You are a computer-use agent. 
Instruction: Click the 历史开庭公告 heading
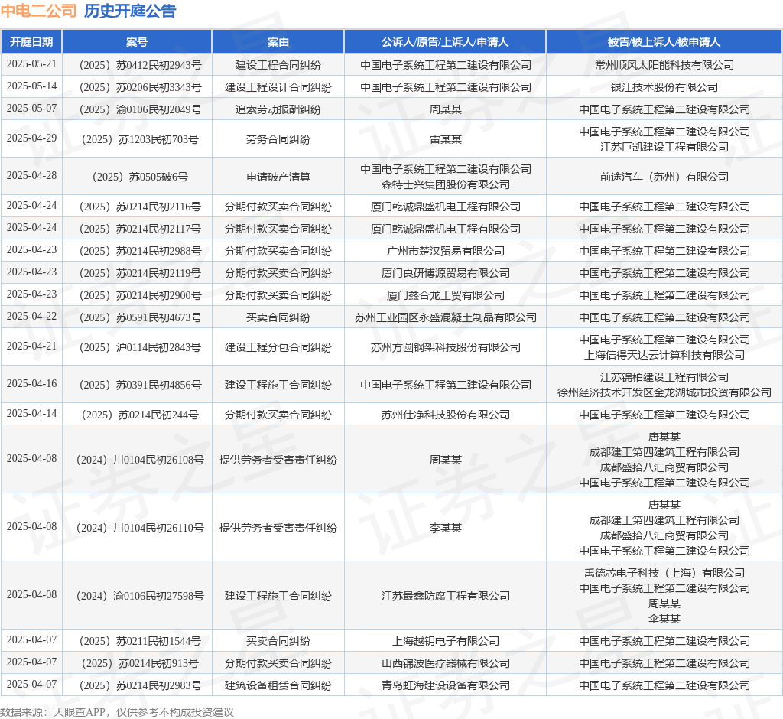(x=130, y=11)
